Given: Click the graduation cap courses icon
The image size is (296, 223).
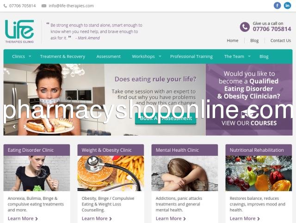Looking at the screenshot, I should (249, 113).
